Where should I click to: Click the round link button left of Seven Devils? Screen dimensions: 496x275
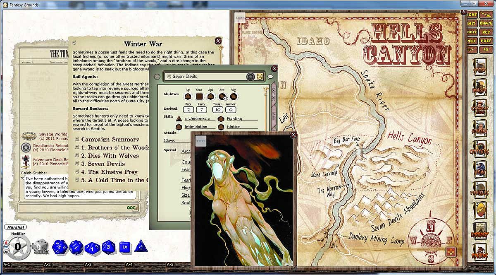(157, 77)
